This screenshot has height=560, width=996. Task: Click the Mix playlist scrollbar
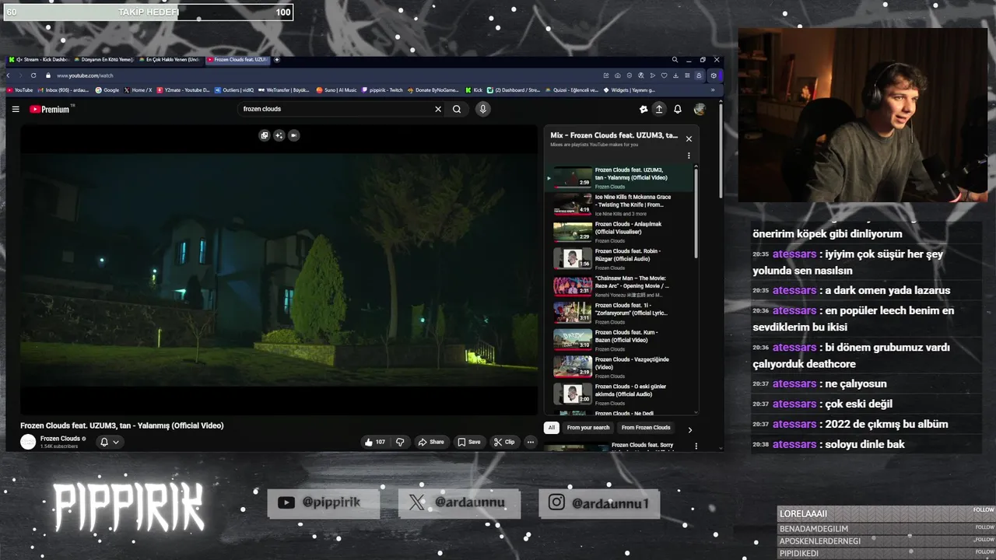pyautogui.click(x=696, y=214)
